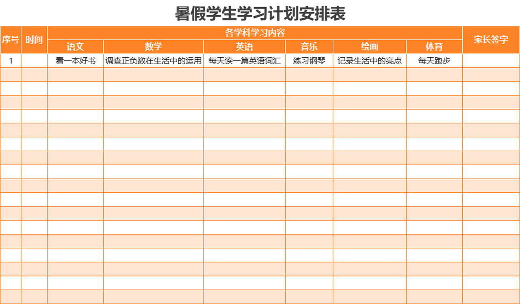This screenshot has width=520, height=304.
Task: Click the empty 时间 cell in row 1
Action: [34, 61]
